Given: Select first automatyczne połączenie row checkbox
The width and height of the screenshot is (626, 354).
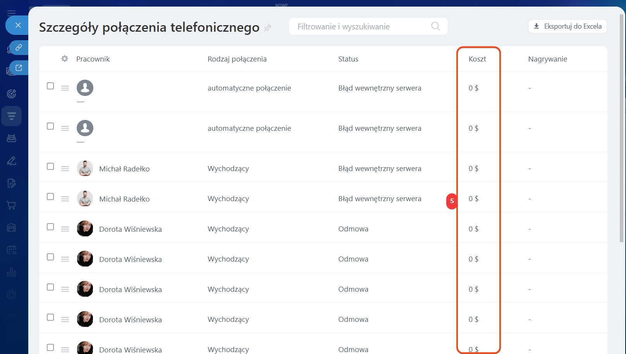Looking at the screenshot, I should pos(50,86).
